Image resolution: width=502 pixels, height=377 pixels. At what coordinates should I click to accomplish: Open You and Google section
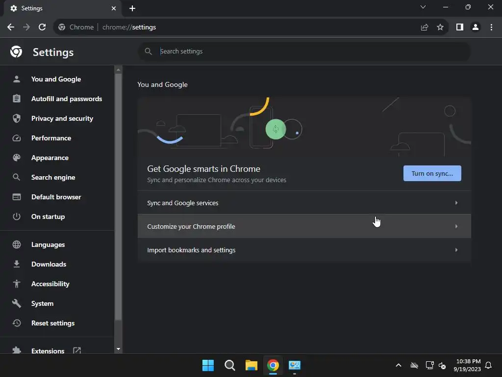(x=57, y=79)
